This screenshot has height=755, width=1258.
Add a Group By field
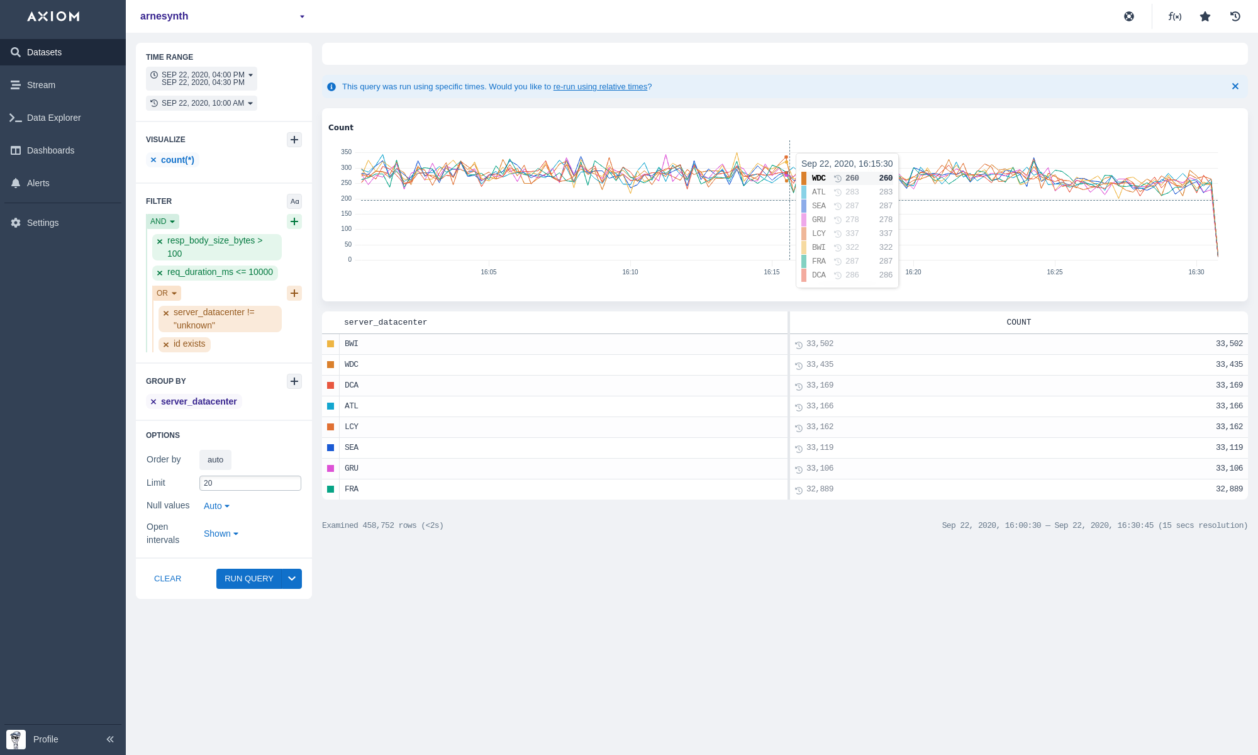(294, 381)
